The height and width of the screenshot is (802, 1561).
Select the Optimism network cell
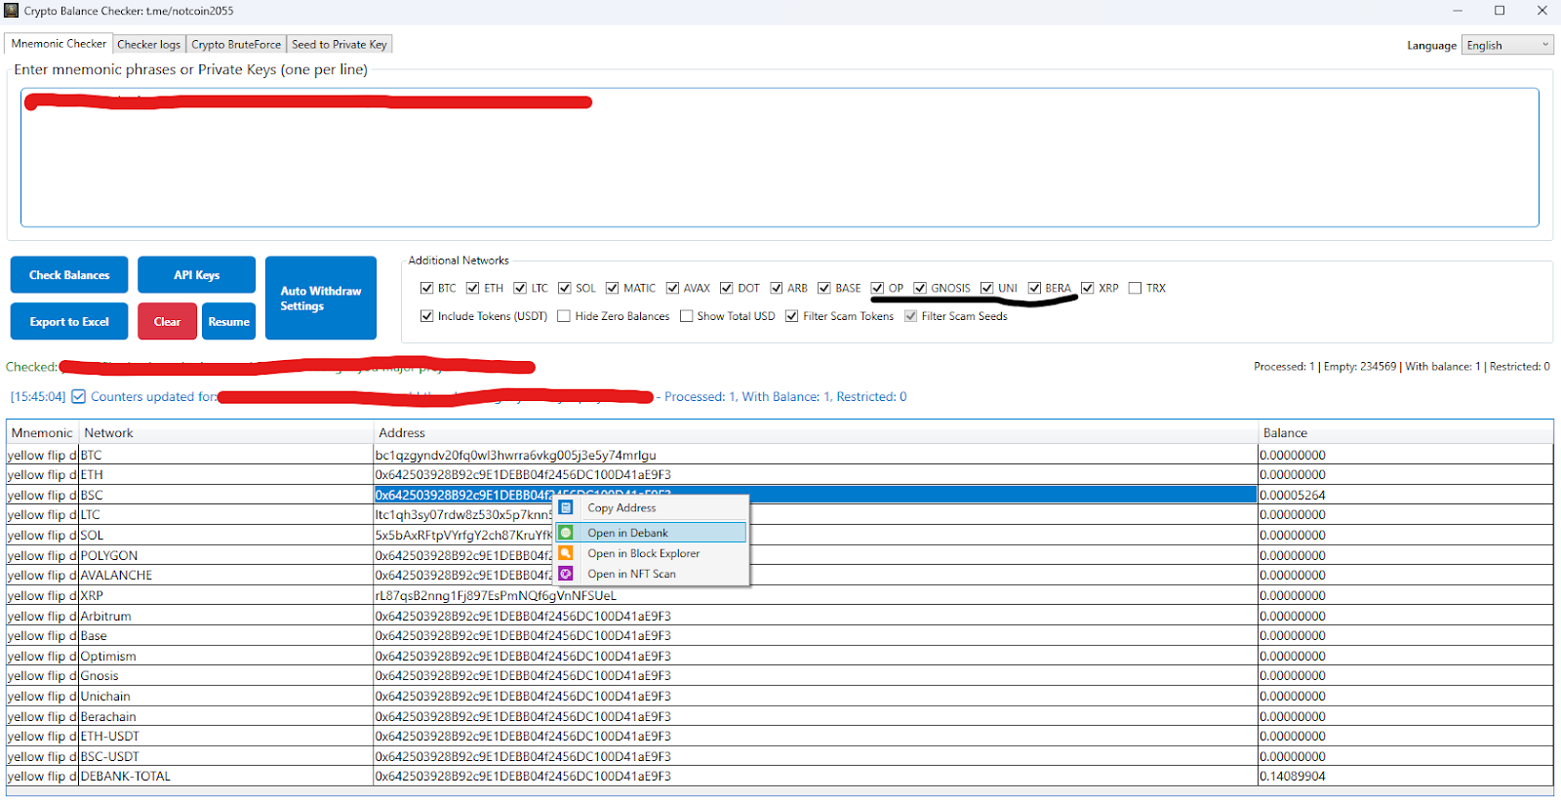pos(225,656)
